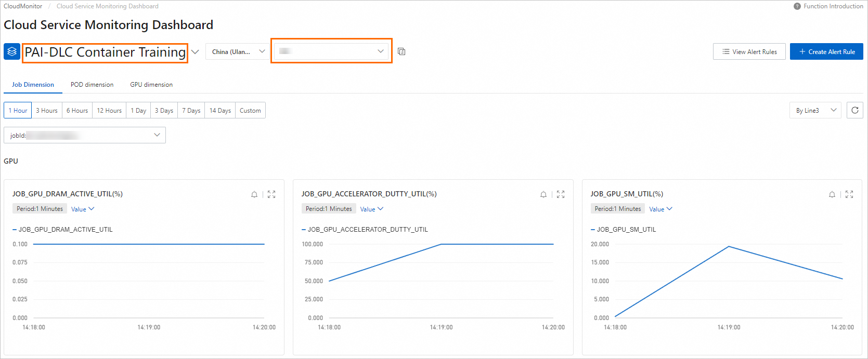
Task: Switch to the GPU dimension tab
Action: (x=151, y=85)
